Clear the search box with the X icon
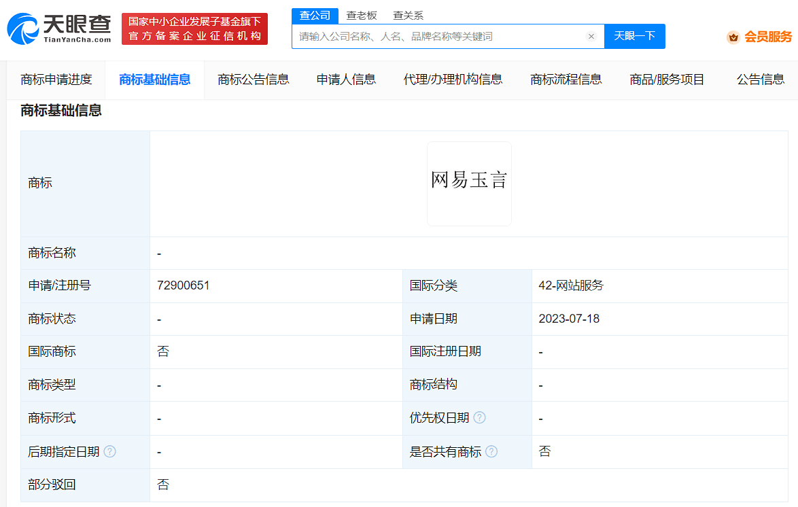The height and width of the screenshot is (507, 798). [x=591, y=37]
